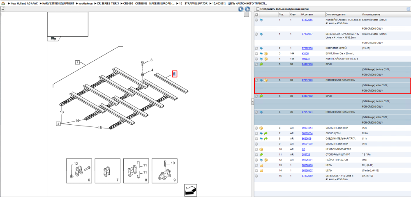Click package box icon for part 100037
Viewport: 411px width, 197px height.
tap(266, 59)
